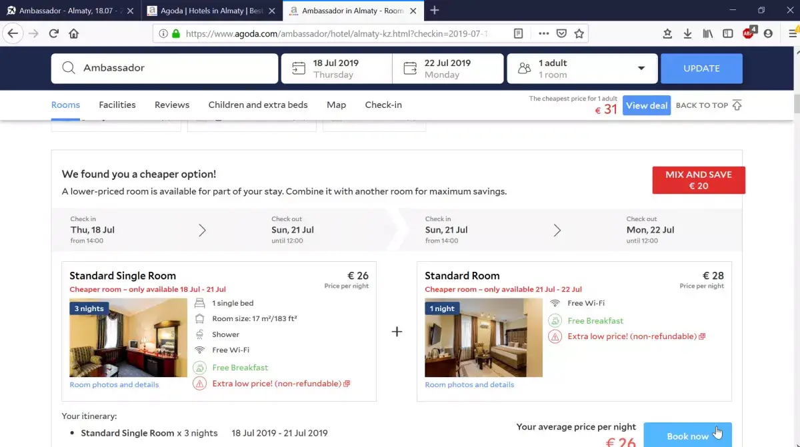Open the Library bookmarks and history icon

(x=707, y=33)
